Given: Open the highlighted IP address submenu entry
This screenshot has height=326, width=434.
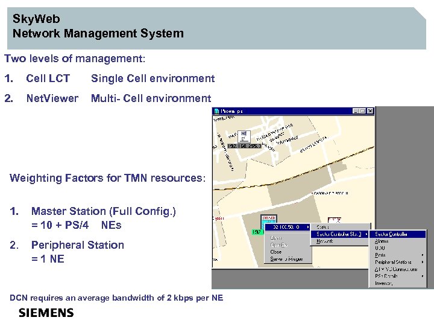Looking at the screenshot, I should [x=288, y=227].
